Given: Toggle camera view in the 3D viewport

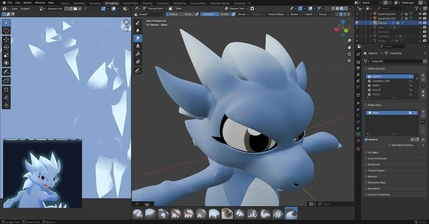Looking at the screenshot, I should (349, 54).
